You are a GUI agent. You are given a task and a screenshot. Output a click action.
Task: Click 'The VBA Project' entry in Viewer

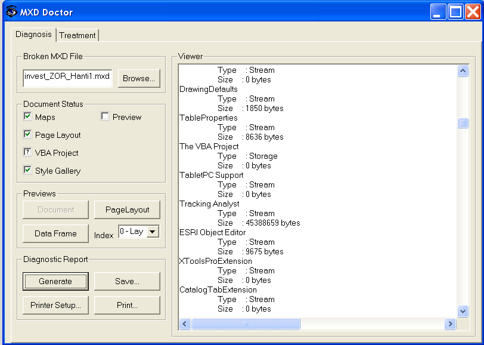[x=209, y=146]
